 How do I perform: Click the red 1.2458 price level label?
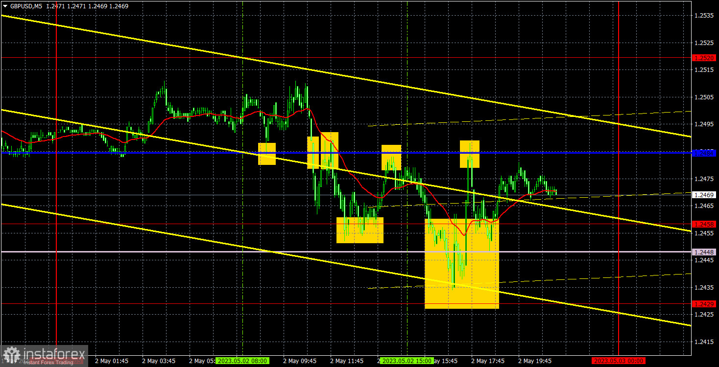pyautogui.click(x=704, y=224)
